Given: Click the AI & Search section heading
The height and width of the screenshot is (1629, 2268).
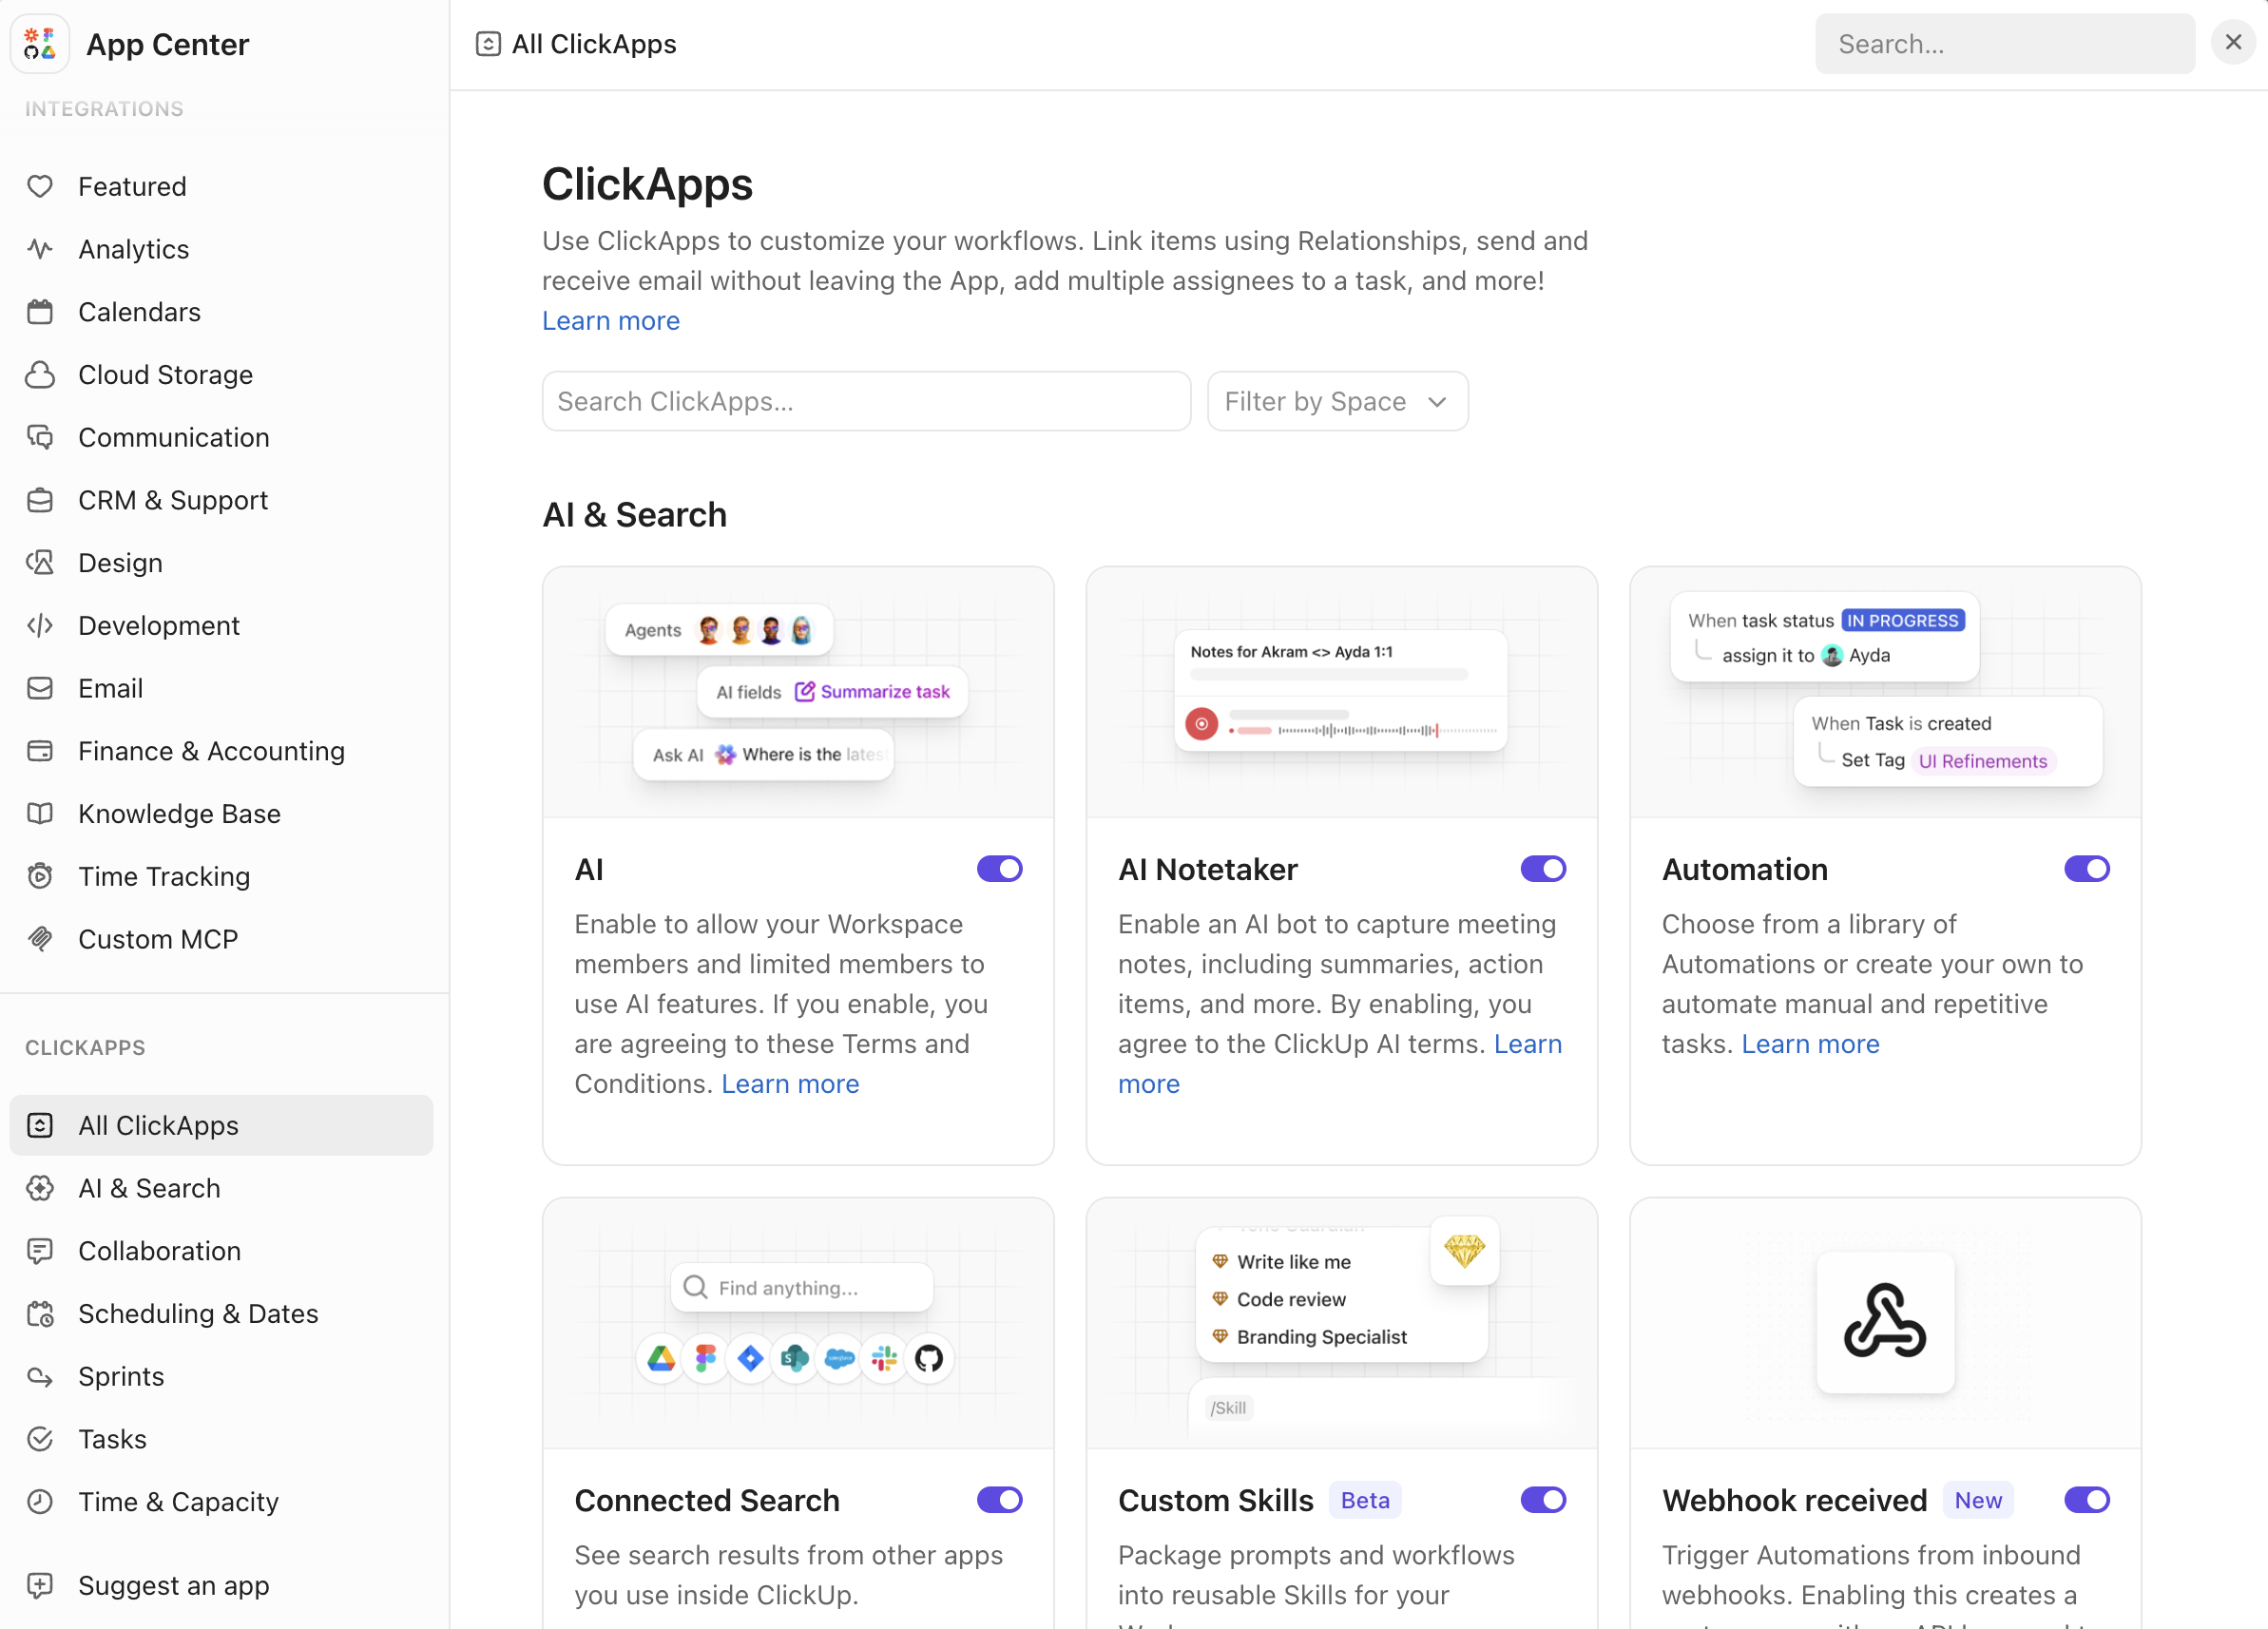Looking at the screenshot, I should pos(634,515).
